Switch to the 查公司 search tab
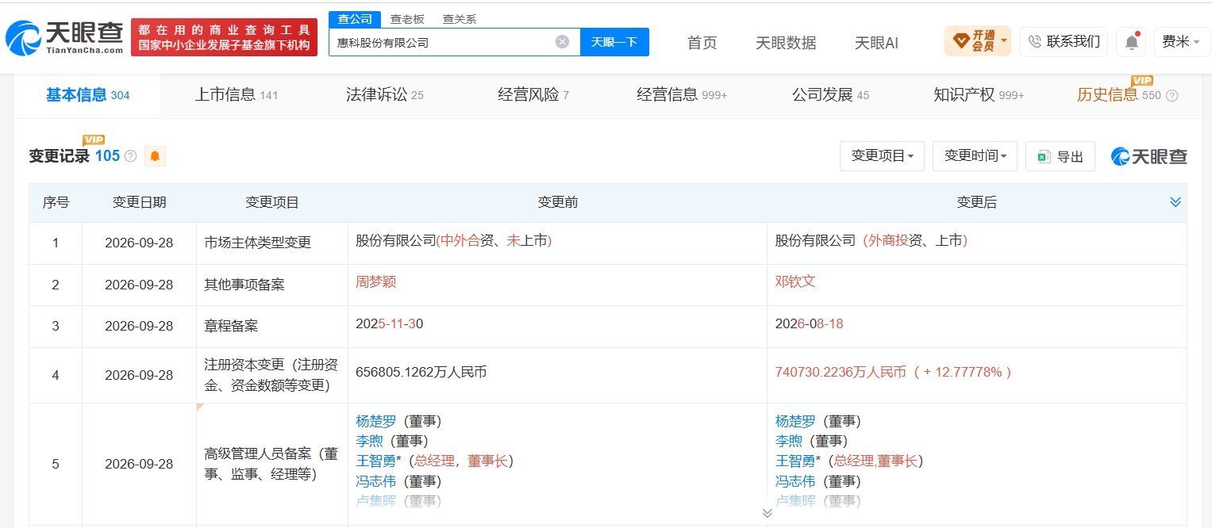Viewport: 1212px width, 528px height. [x=355, y=19]
